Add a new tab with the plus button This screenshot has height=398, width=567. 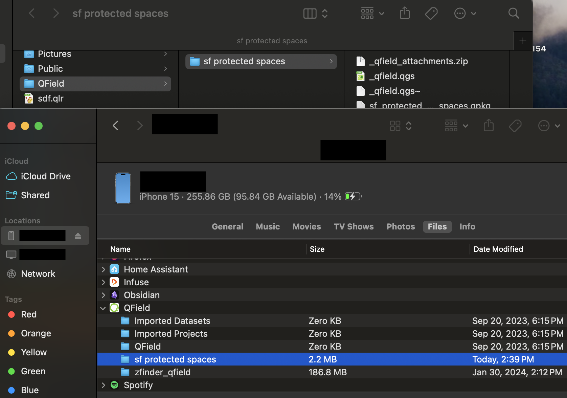tap(523, 41)
